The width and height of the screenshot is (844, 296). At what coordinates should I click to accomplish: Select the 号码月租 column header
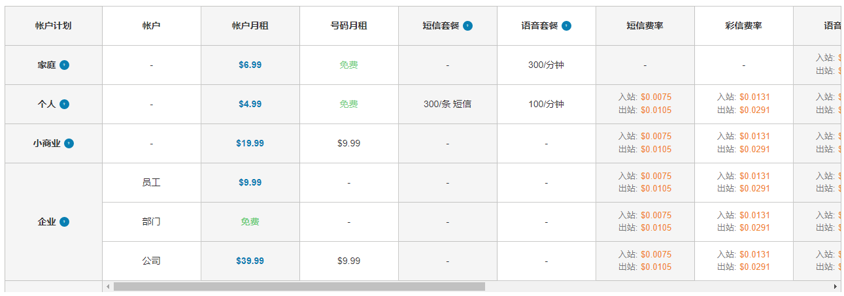(x=348, y=26)
